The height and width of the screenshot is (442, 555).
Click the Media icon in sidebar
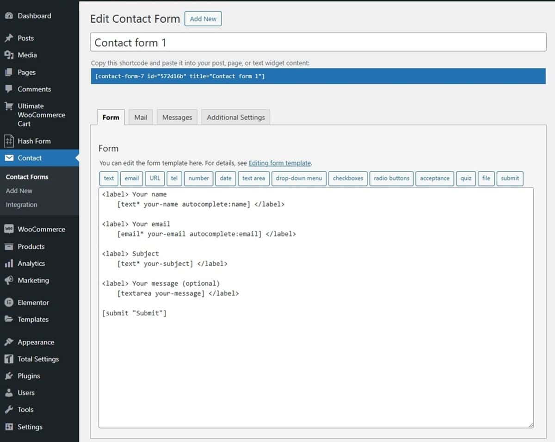(9, 55)
